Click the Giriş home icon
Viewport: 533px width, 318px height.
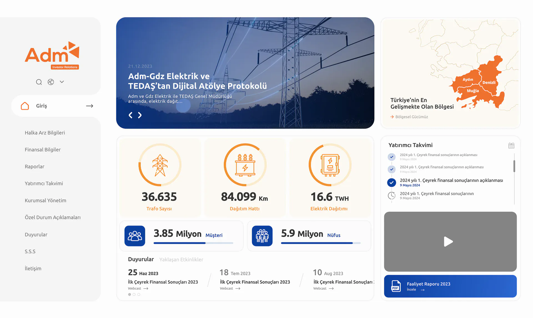pyautogui.click(x=25, y=106)
